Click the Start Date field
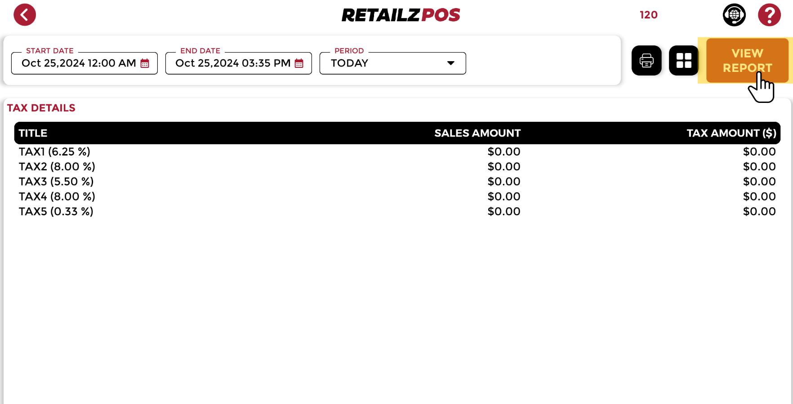Viewport: 793px width, 404px height. [x=79, y=63]
